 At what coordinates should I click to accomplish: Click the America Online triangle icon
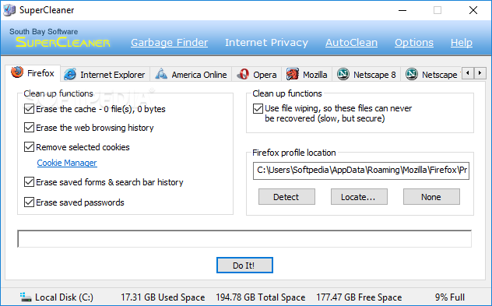161,74
